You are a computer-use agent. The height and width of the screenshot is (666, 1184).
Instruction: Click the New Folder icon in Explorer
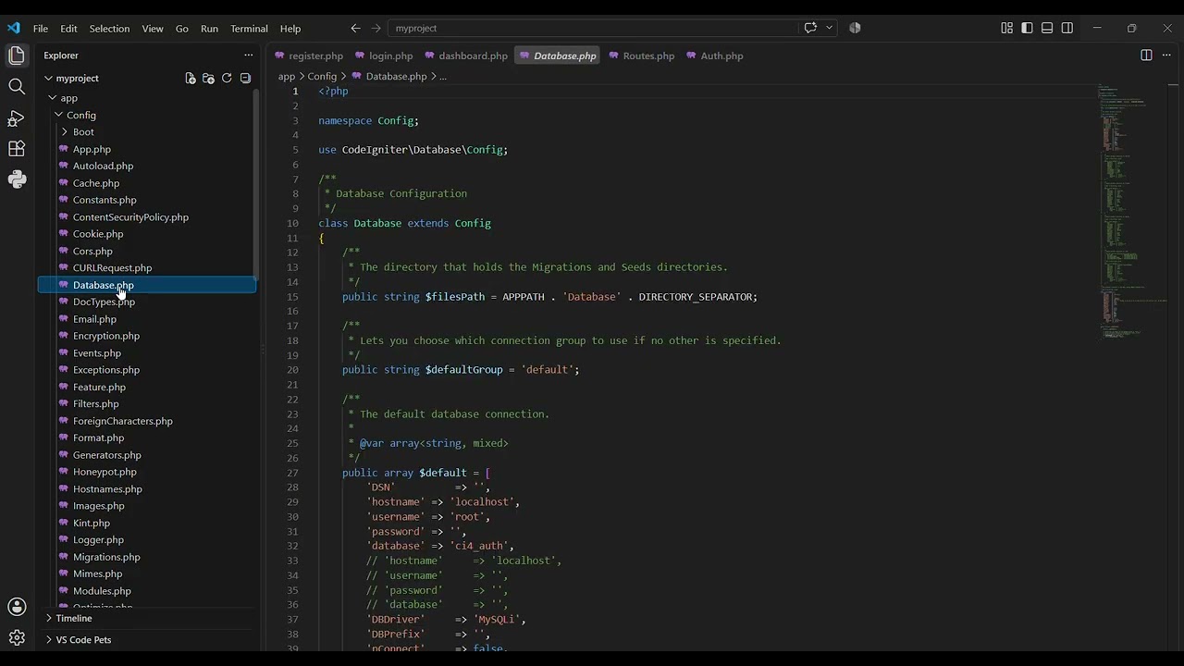point(208,79)
